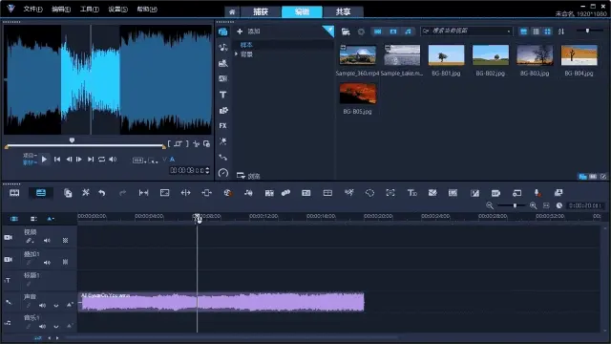Toggle repeat playback in preview
The height and width of the screenshot is (344, 611).
coord(102,160)
